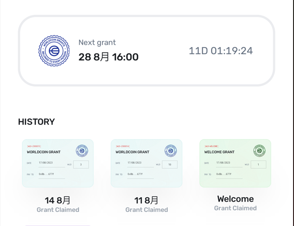Click the WLD amount box showing 10
Image resolution: width=294 pixels, height=226 pixels.
(x=170, y=165)
